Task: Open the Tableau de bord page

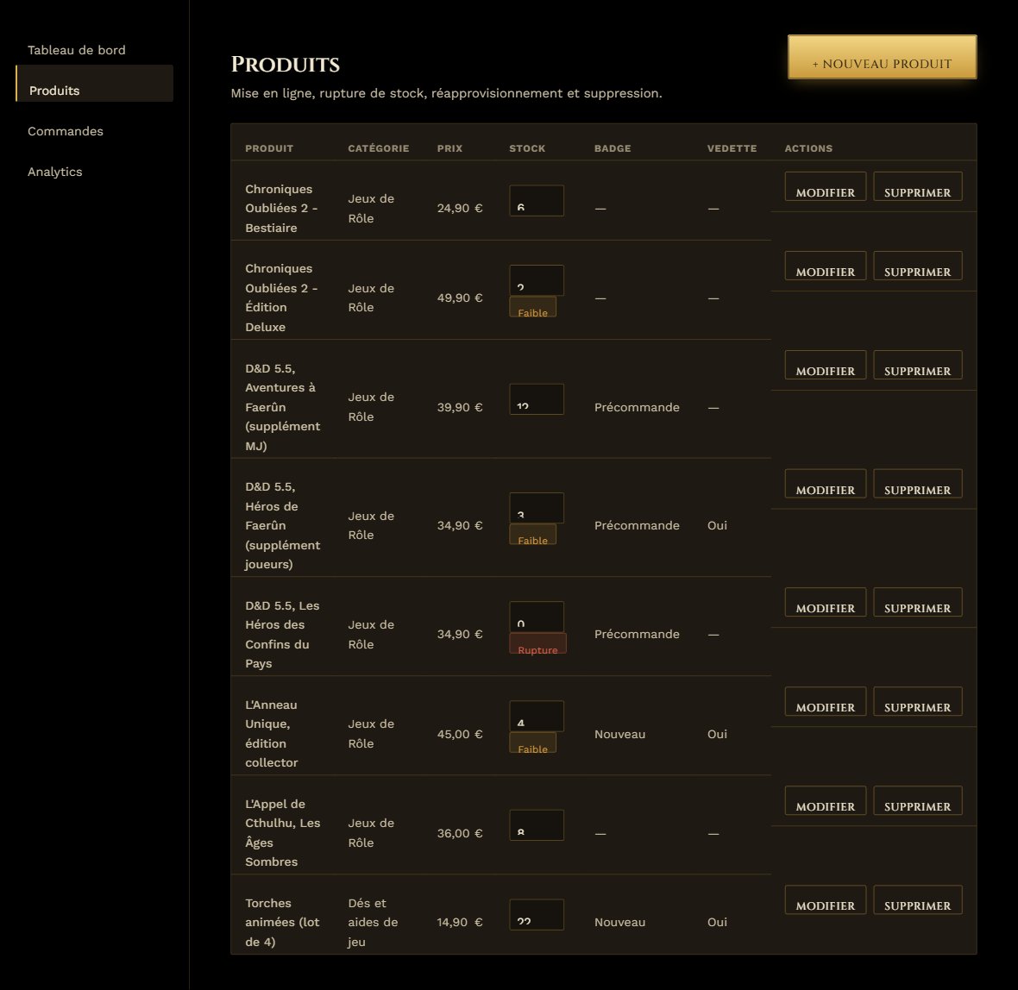Action: [77, 50]
